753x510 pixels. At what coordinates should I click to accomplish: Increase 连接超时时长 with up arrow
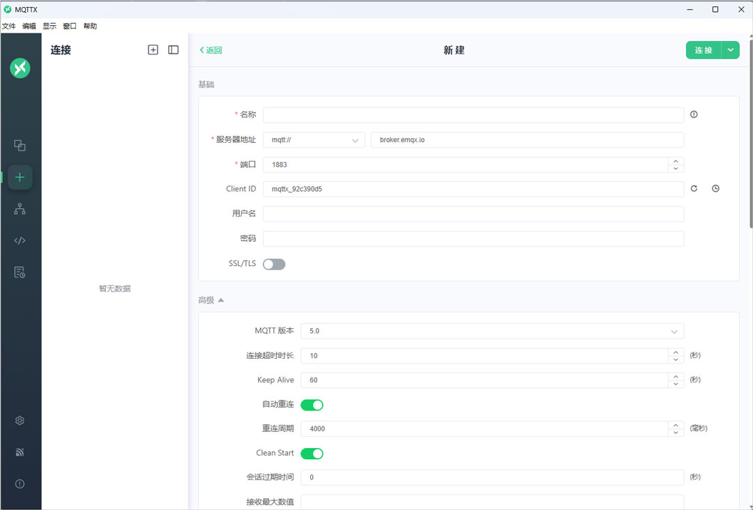[676, 352]
